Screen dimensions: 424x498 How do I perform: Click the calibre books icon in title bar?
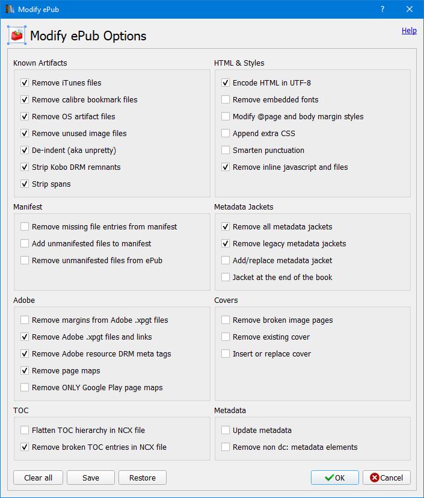9,9
